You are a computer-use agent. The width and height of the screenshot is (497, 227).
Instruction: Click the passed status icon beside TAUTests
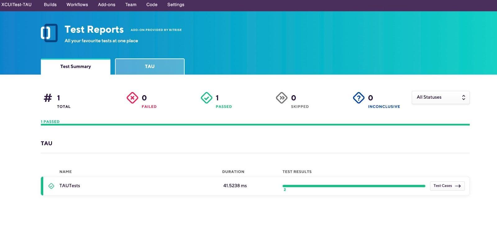tap(51, 186)
